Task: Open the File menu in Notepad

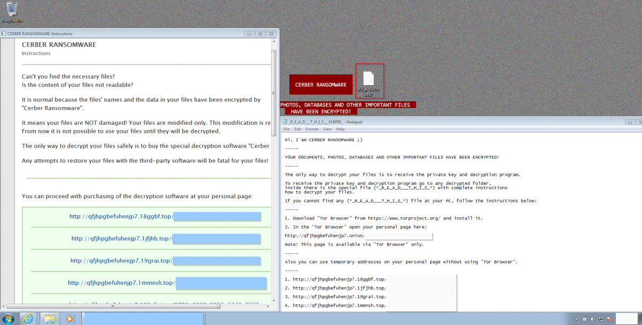Action: tap(286, 129)
